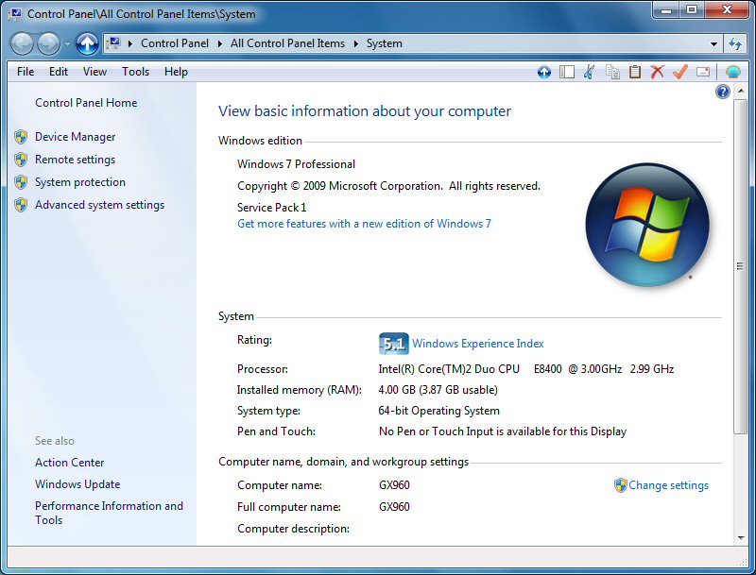Click the Cut scissors icon
This screenshot has height=575, width=756.
[589, 72]
